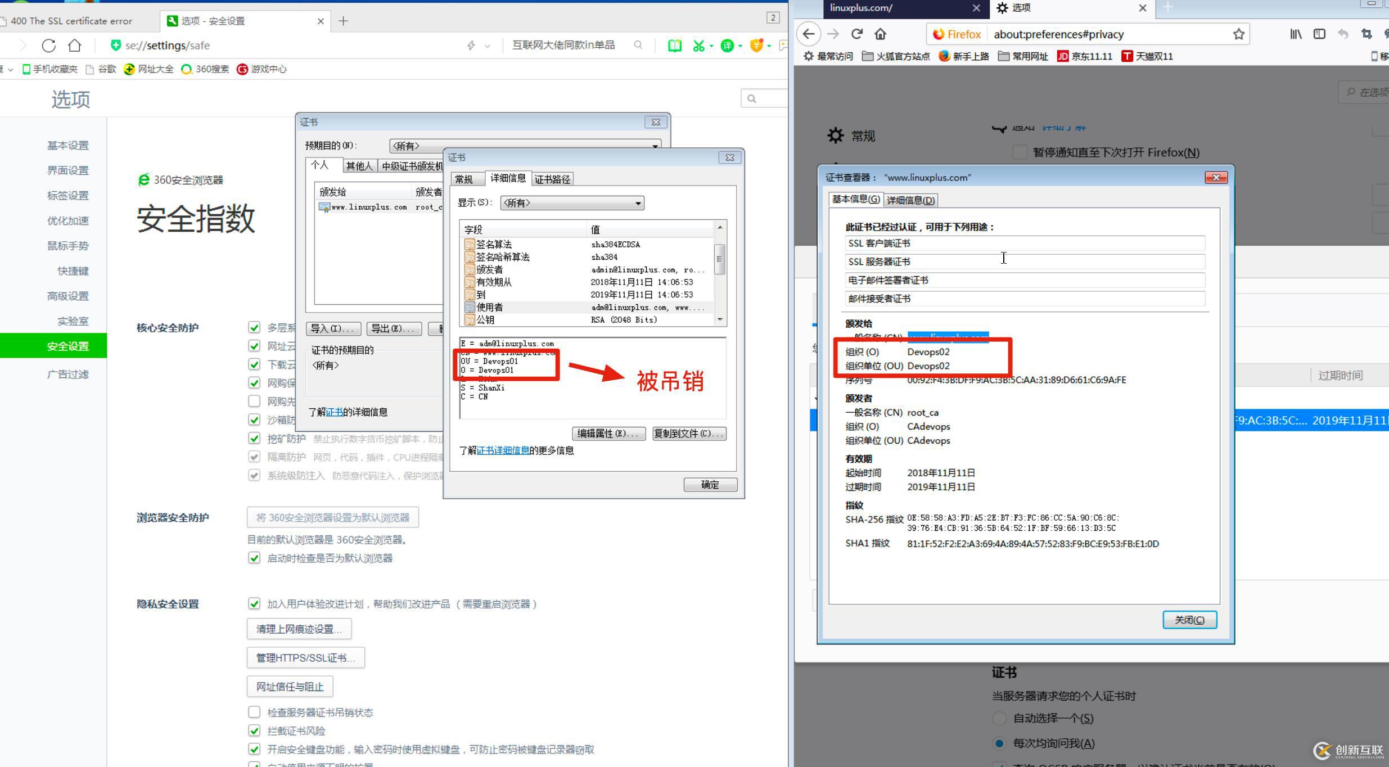Open the Firefox home page
The width and height of the screenshot is (1389, 767).
coord(880,34)
